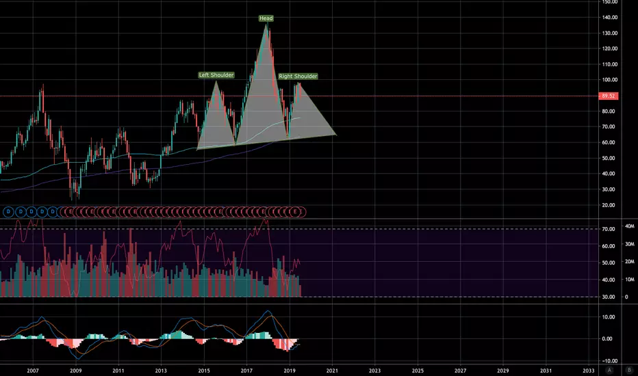The height and width of the screenshot is (376, 638).
Task: Click 2011 on the time axis
Action: (118, 371)
